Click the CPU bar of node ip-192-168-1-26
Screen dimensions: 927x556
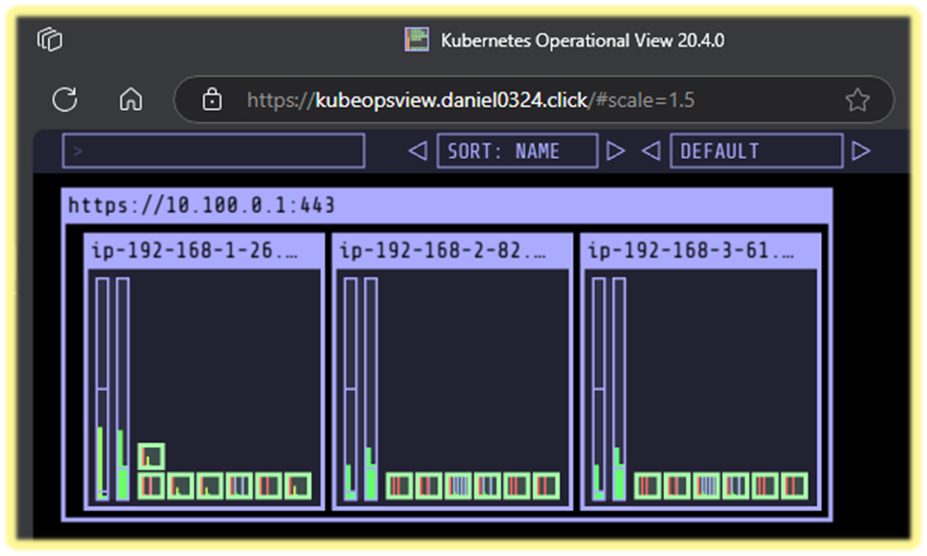tap(102, 389)
